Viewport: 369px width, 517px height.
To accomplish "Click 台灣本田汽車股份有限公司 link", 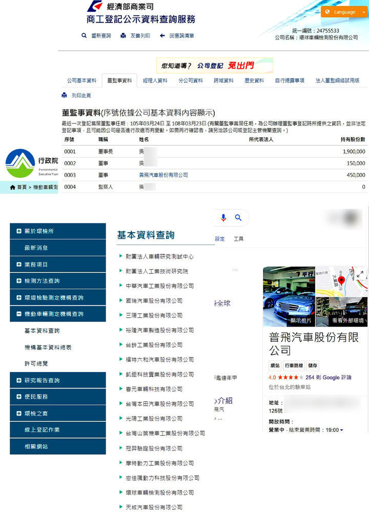I will tap(160, 403).
